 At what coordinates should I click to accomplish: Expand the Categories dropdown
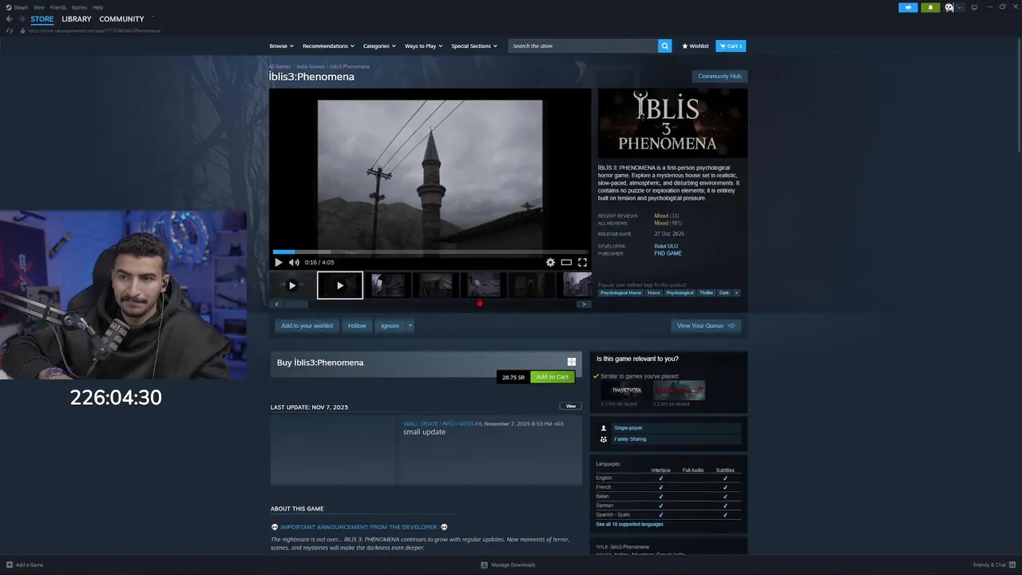click(378, 46)
